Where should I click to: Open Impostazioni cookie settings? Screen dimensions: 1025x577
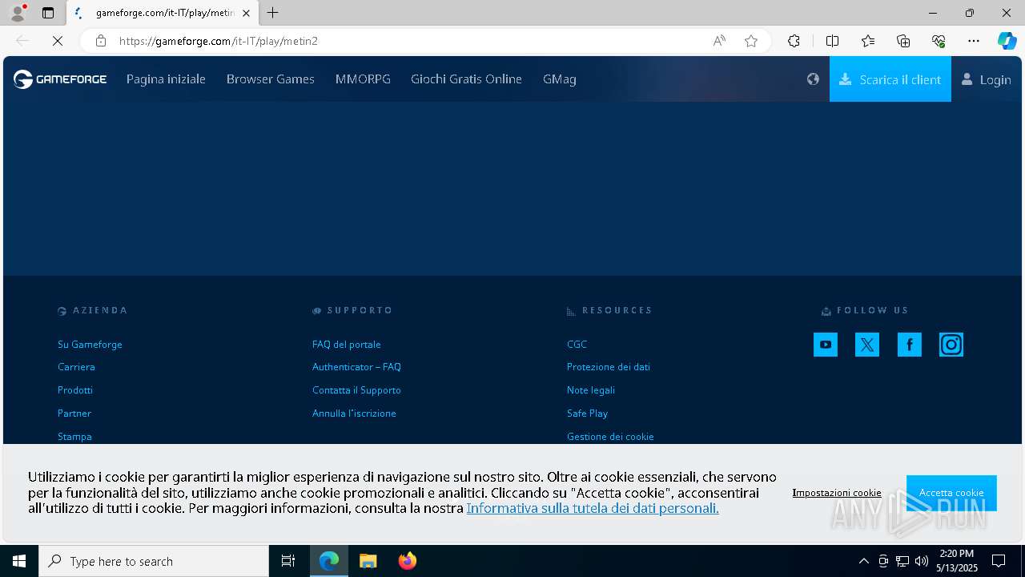pyautogui.click(x=837, y=493)
